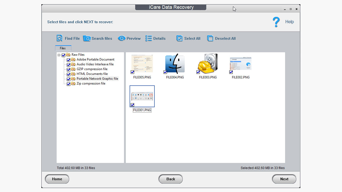
Task: Click the Adobe Portable Document folder icon
Action: pos(73,59)
